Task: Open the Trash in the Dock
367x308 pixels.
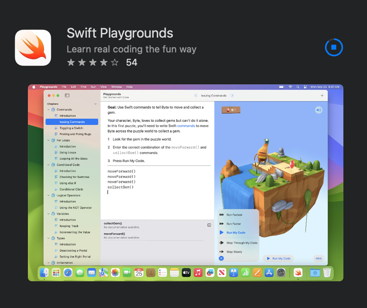Action: pos(327,273)
